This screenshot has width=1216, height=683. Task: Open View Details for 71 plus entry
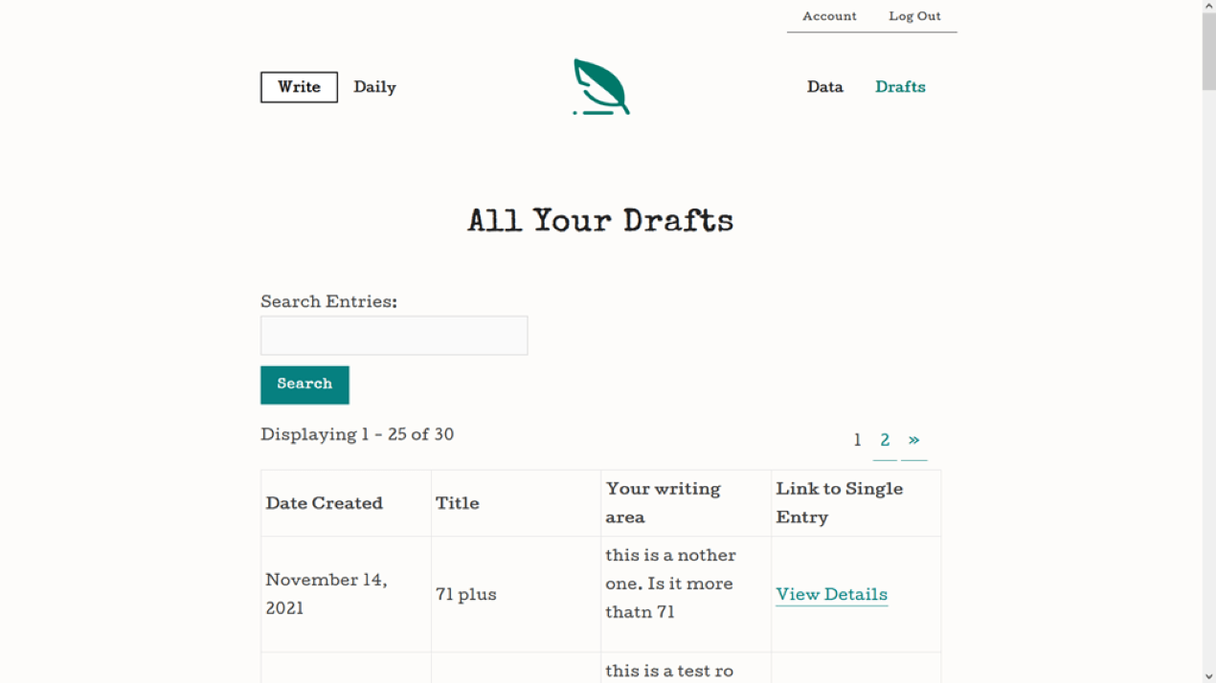pos(831,594)
